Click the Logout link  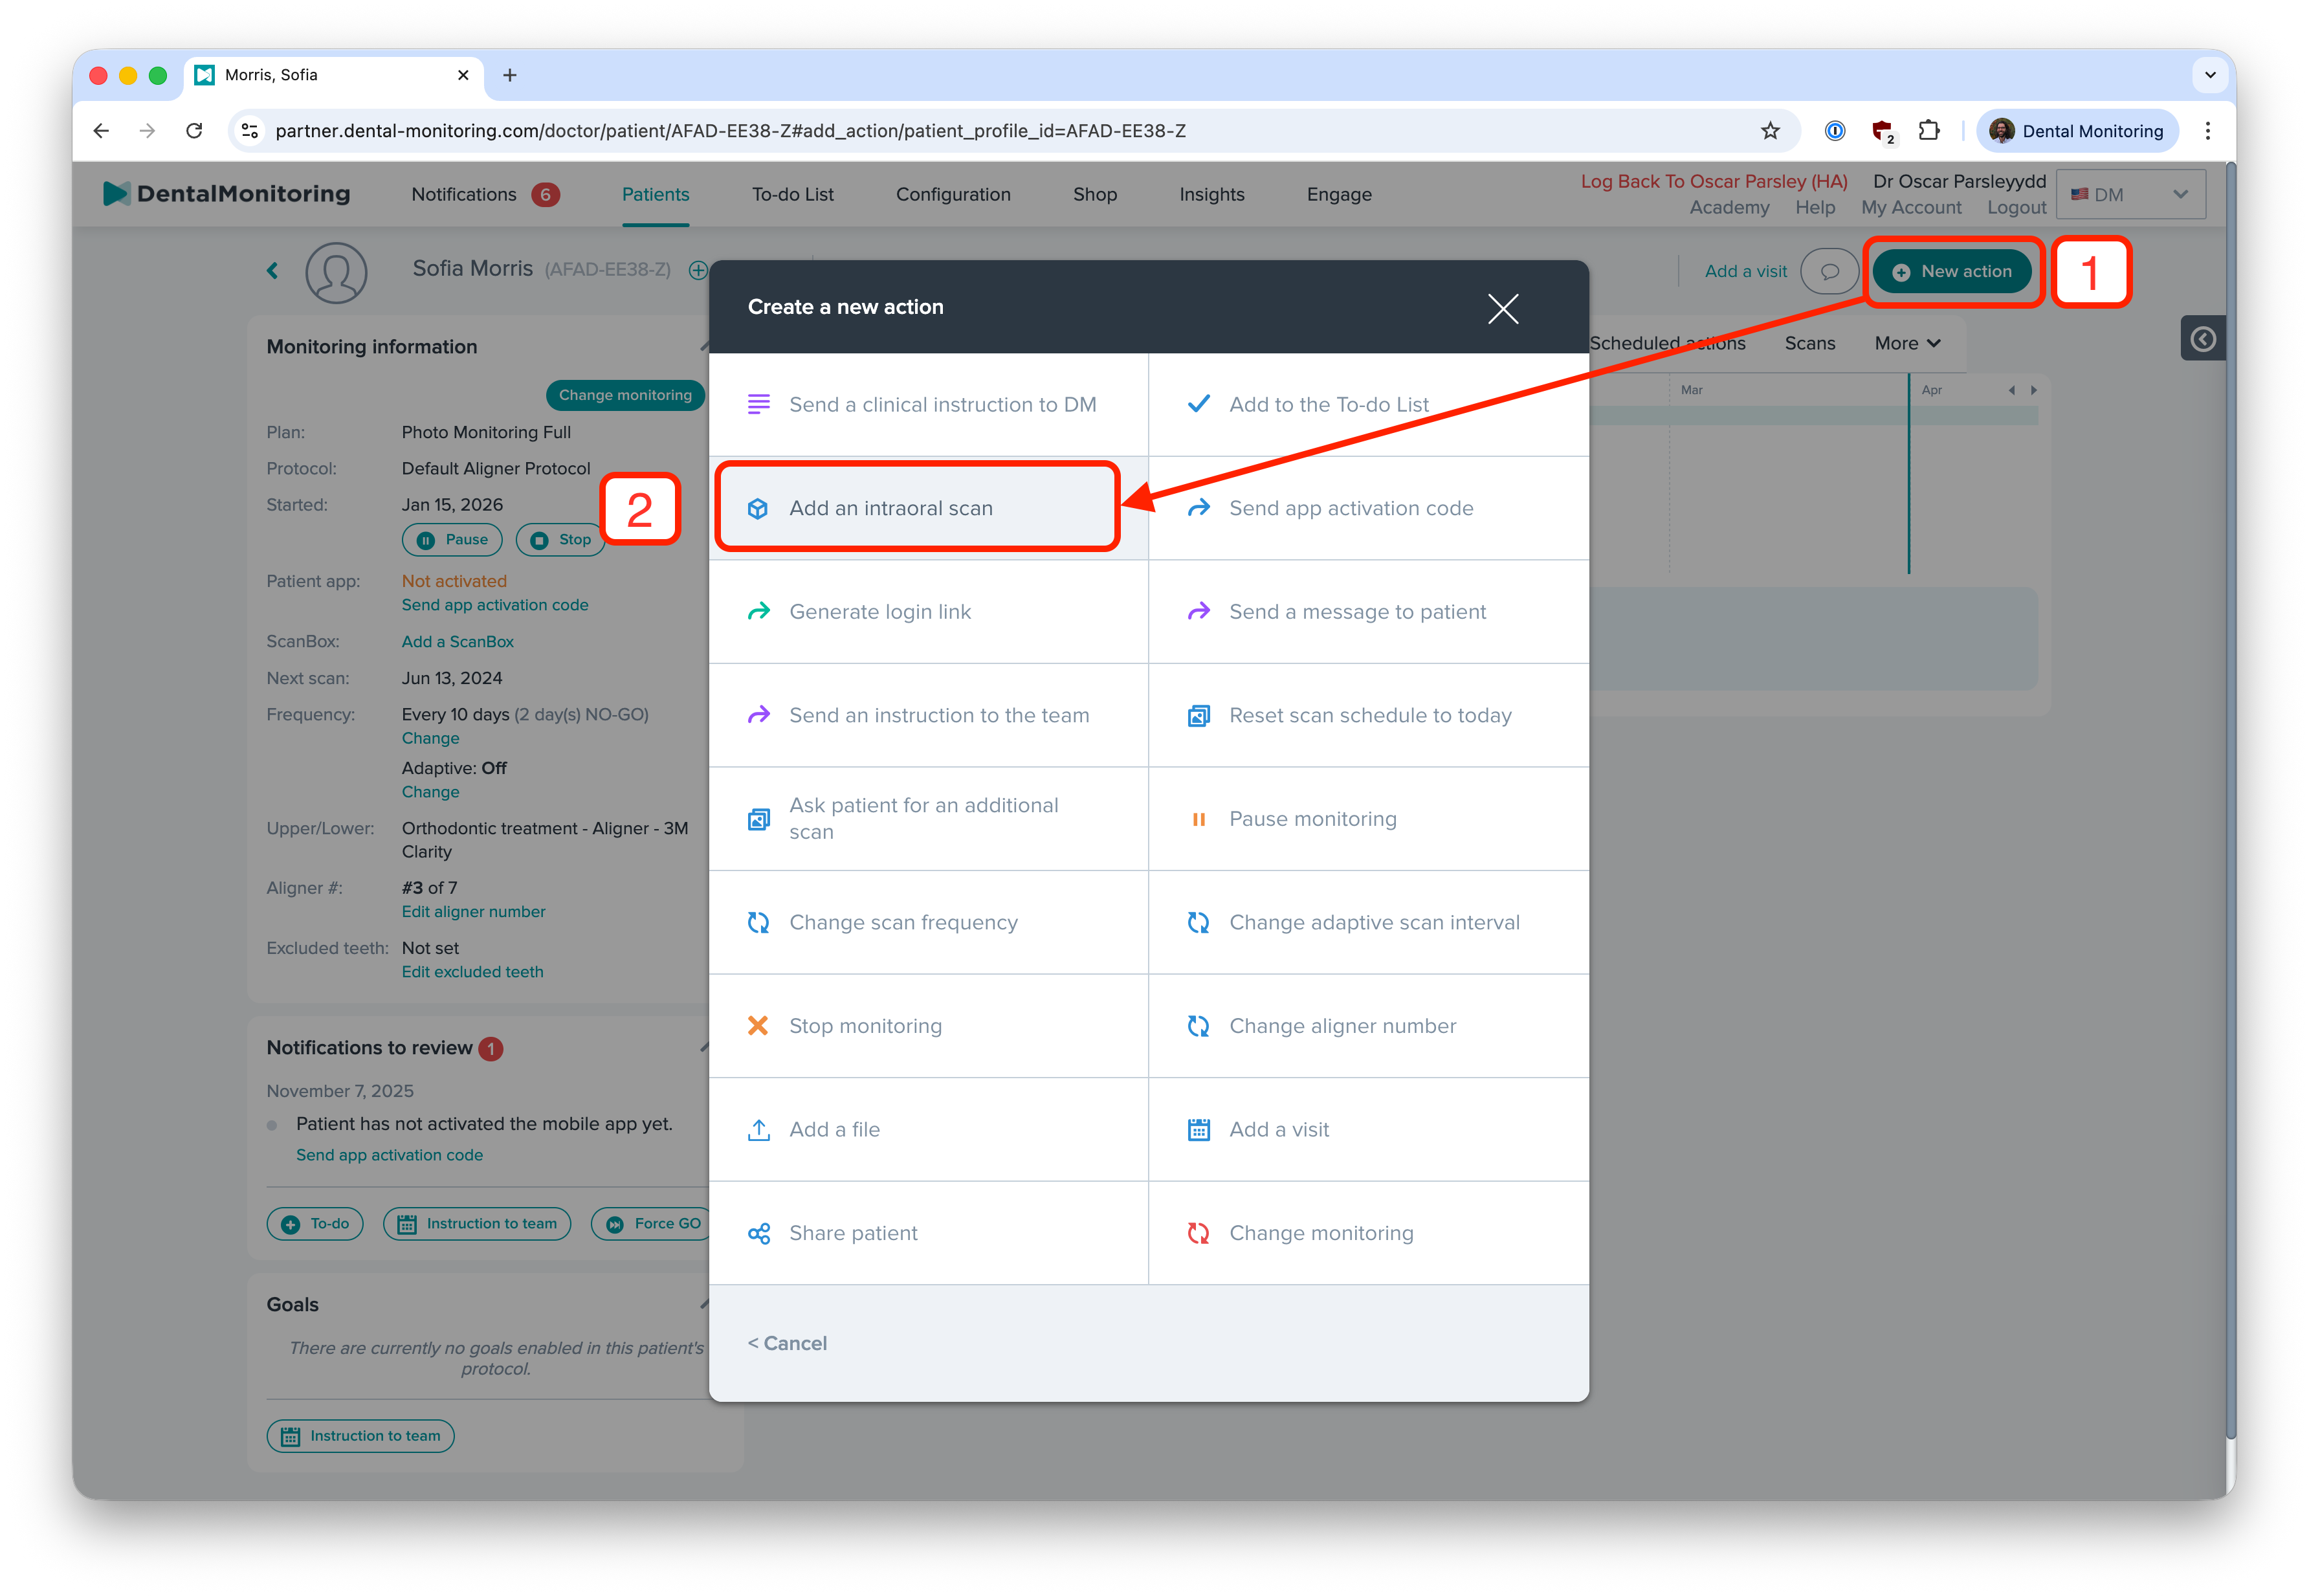[x=2016, y=207]
